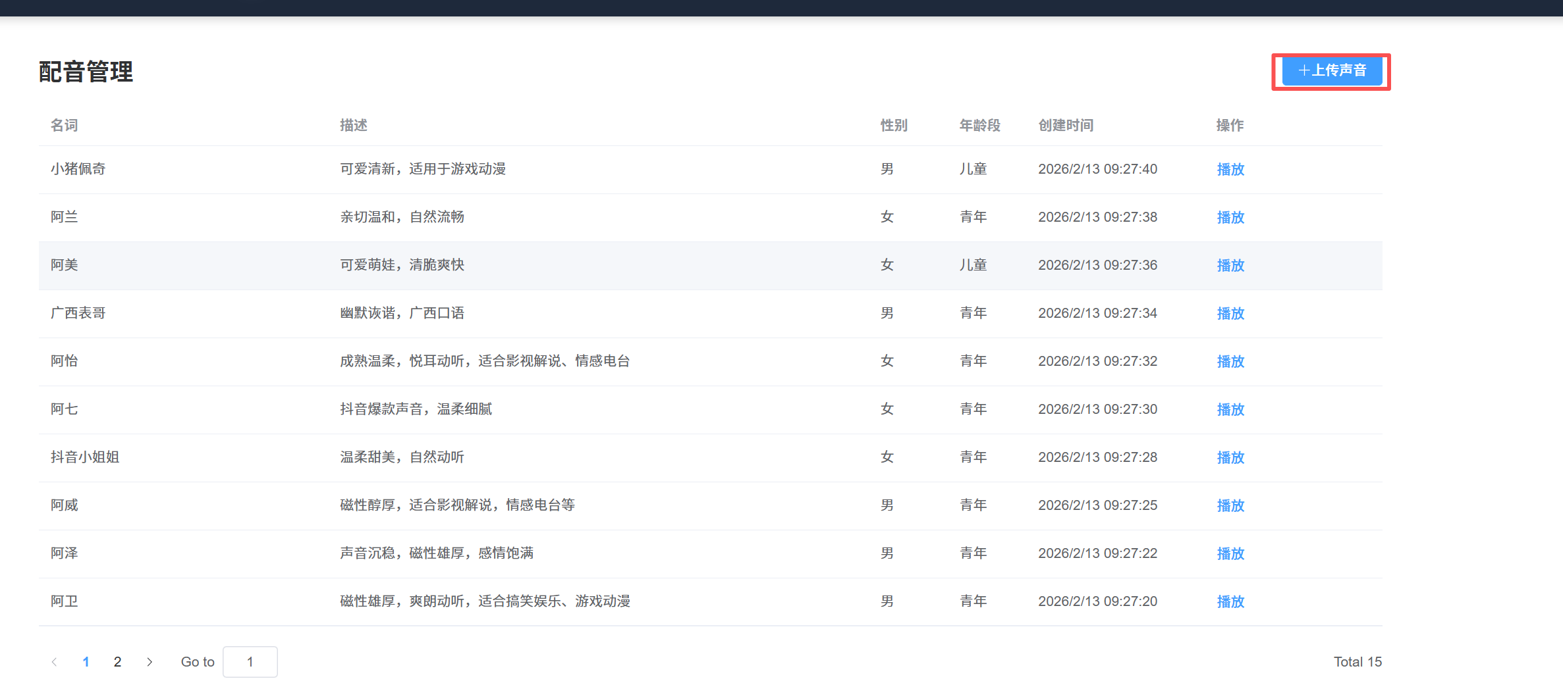Viewport: 1563px width, 683px height.
Task: Play the 阿威 voice sample
Action: pos(1230,506)
